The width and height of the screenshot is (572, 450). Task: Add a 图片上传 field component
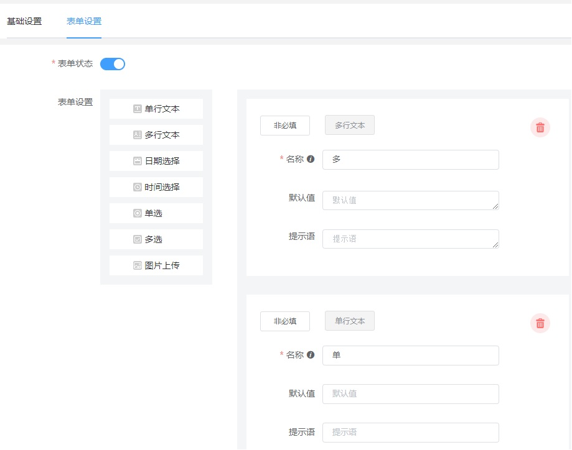(156, 265)
